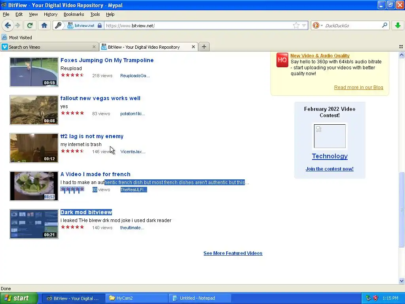Open the Help menu

click(x=110, y=14)
